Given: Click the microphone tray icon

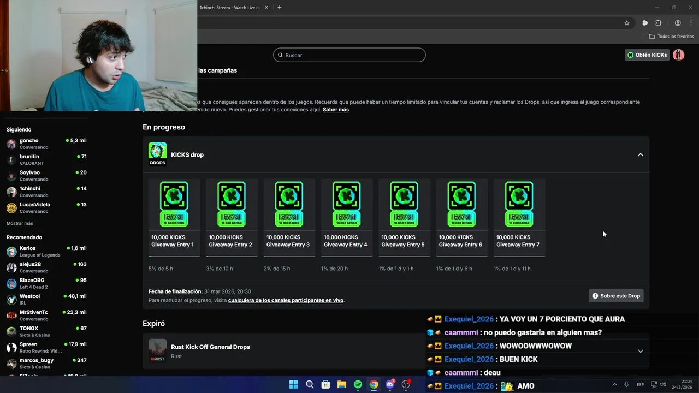Looking at the screenshot, I should (x=626, y=384).
